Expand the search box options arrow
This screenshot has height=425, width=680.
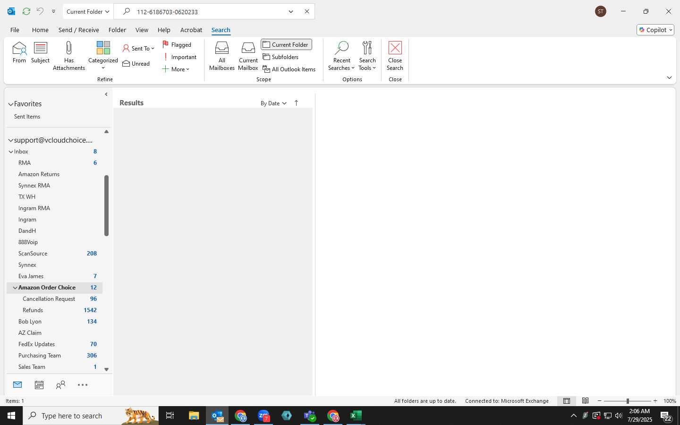[291, 11]
